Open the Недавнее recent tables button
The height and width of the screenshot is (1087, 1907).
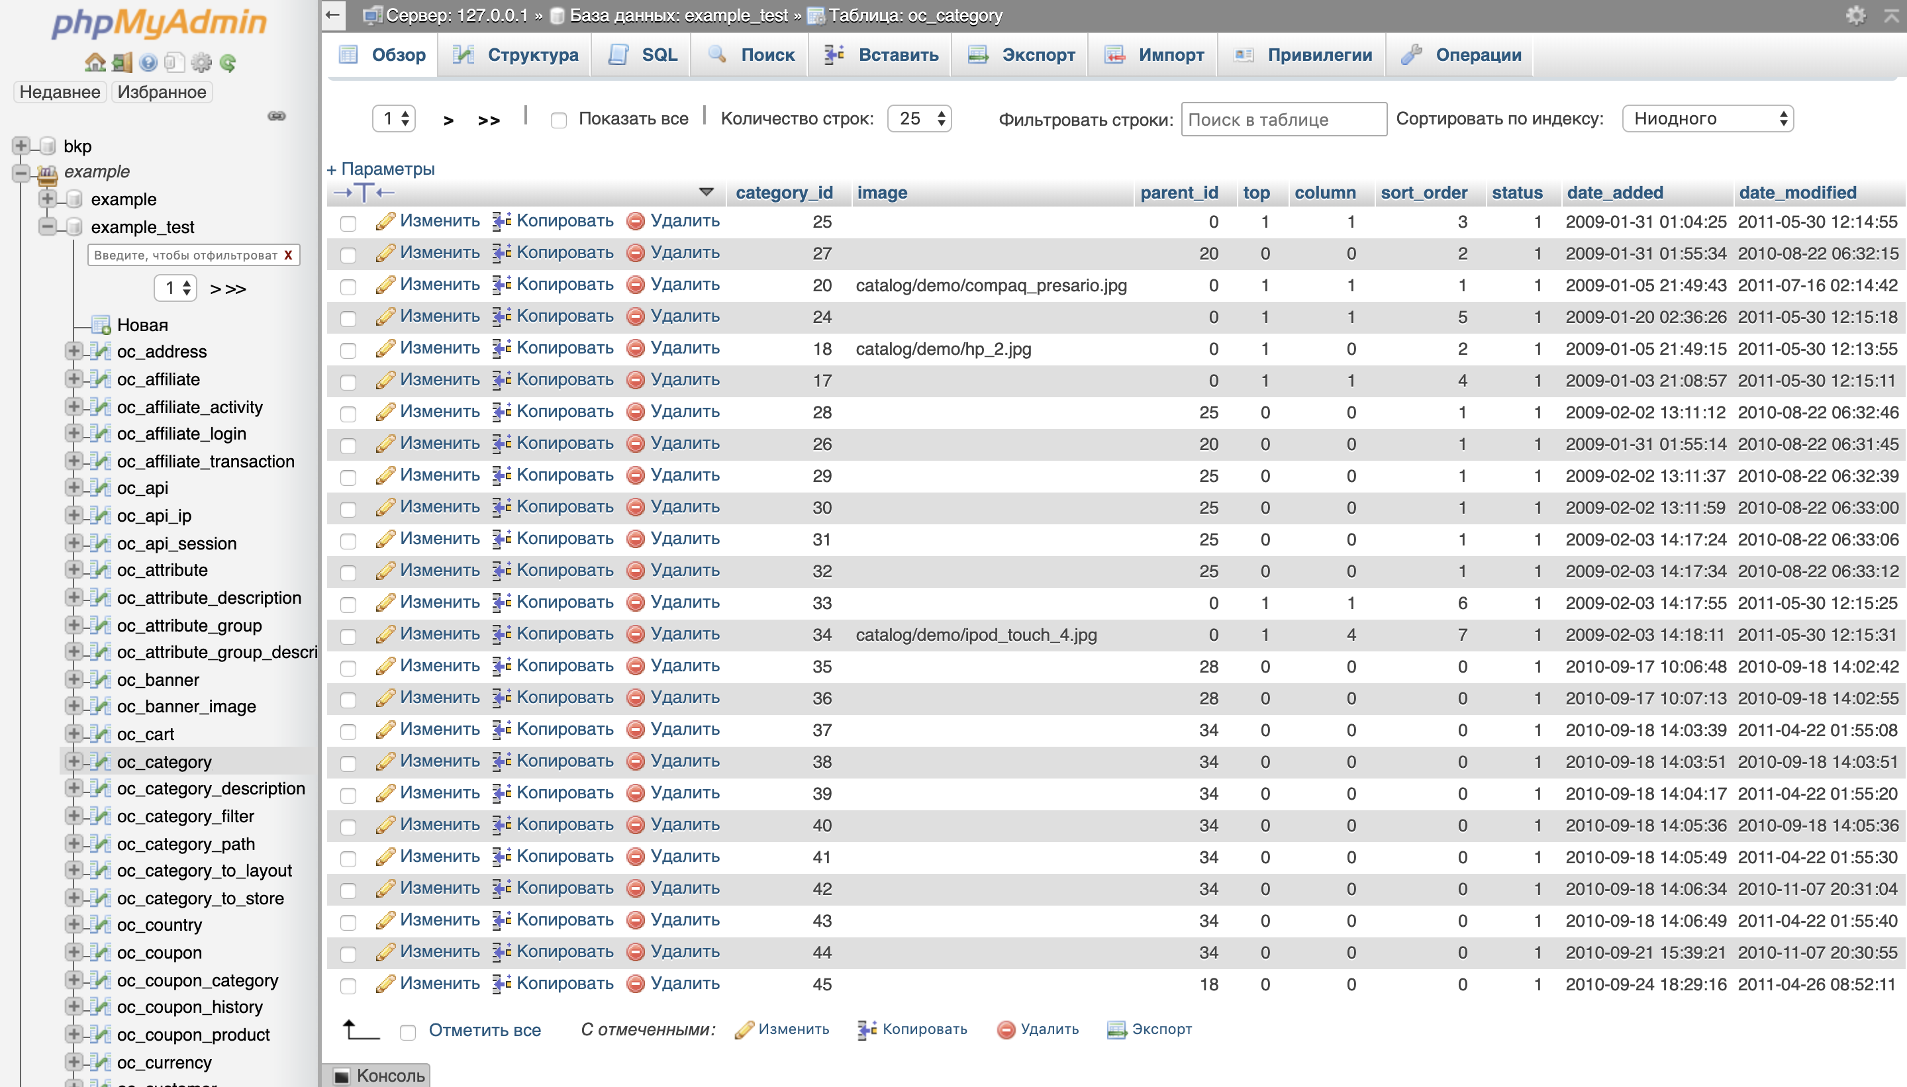(60, 92)
